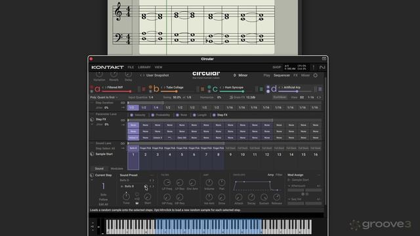The height and width of the screenshot is (236, 420).
Task: Adjust the Volume amp knob
Action: (x=209, y=183)
